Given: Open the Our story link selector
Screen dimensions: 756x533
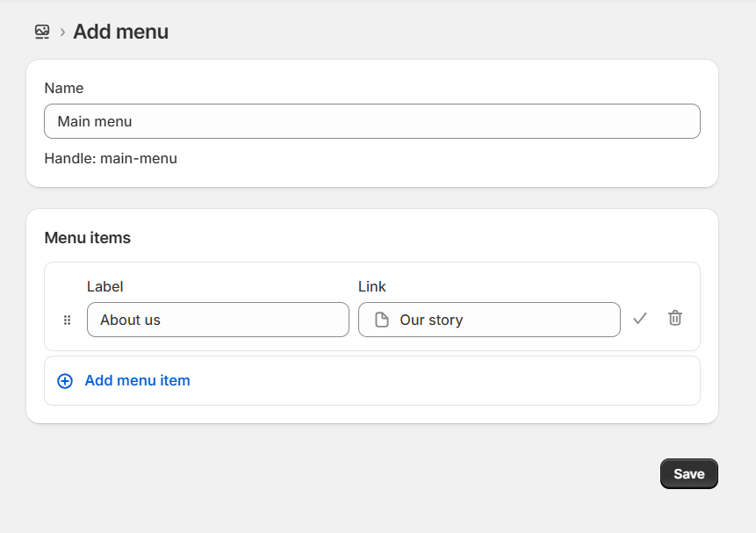Looking at the screenshot, I should coord(527,321).
